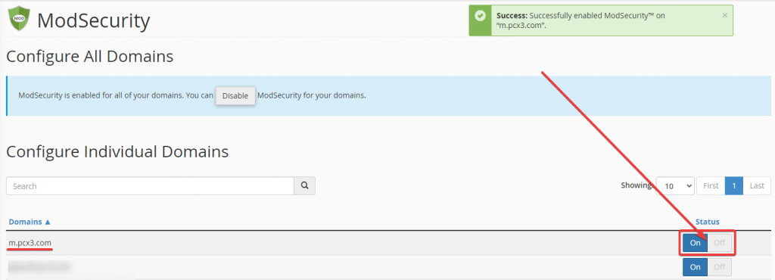Click the green checkmark success icon
The height and width of the screenshot is (280, 775).
480,16
